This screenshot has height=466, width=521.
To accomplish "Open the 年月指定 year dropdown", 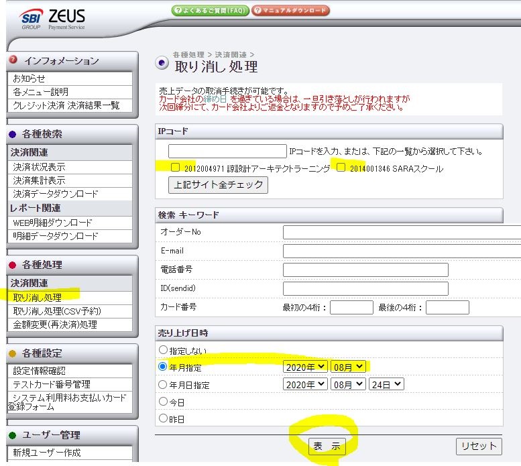I will [x=306, y=367].
